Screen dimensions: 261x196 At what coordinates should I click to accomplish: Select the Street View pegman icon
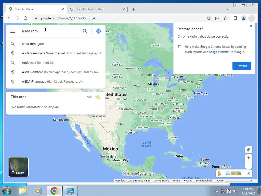click(x=219, y=174)
